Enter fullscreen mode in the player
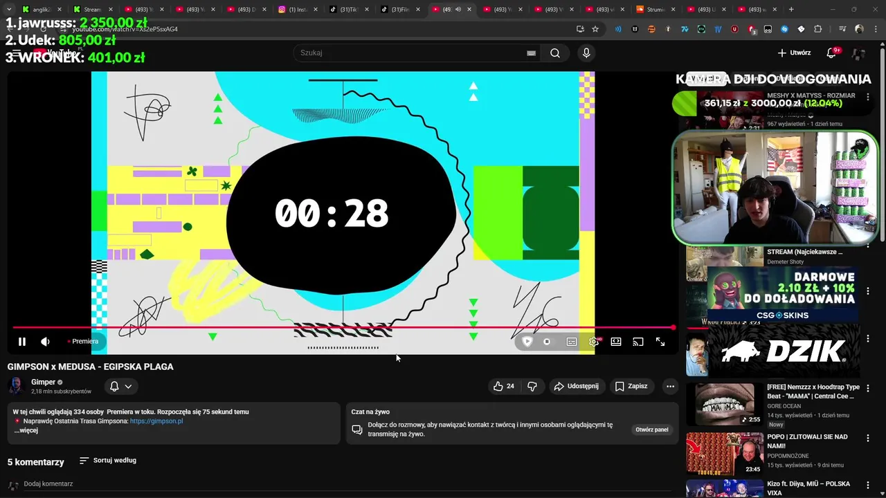This screenshot has height=498, width=886. [660, 342]
